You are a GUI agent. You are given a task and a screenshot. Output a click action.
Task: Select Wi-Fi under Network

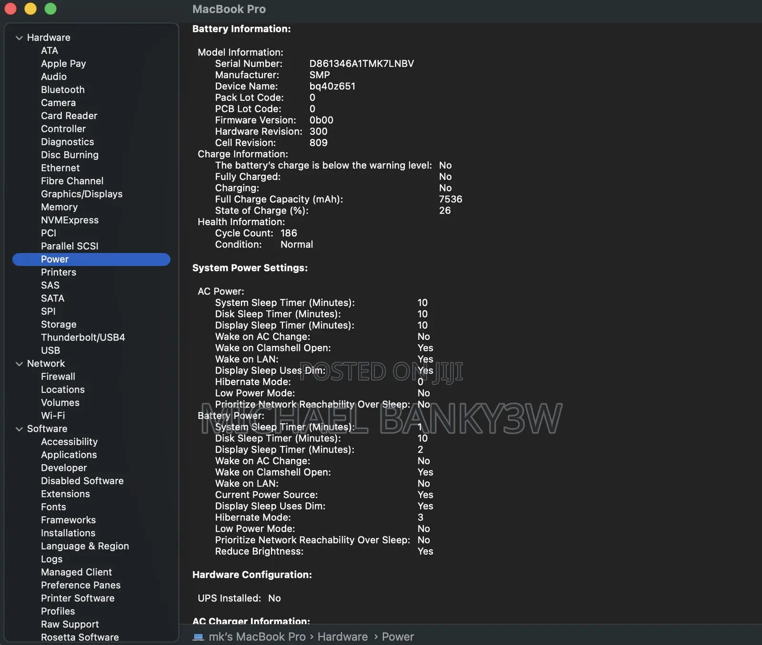tap(53, 416)
